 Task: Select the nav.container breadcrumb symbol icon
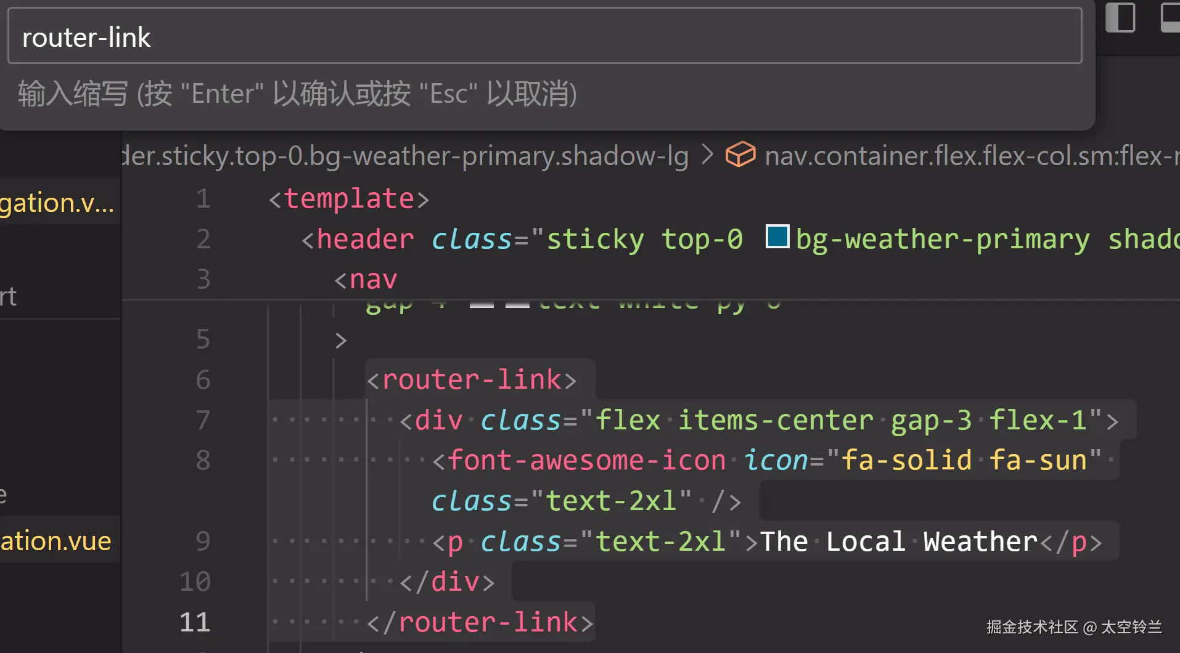click(x=740, y=155)
